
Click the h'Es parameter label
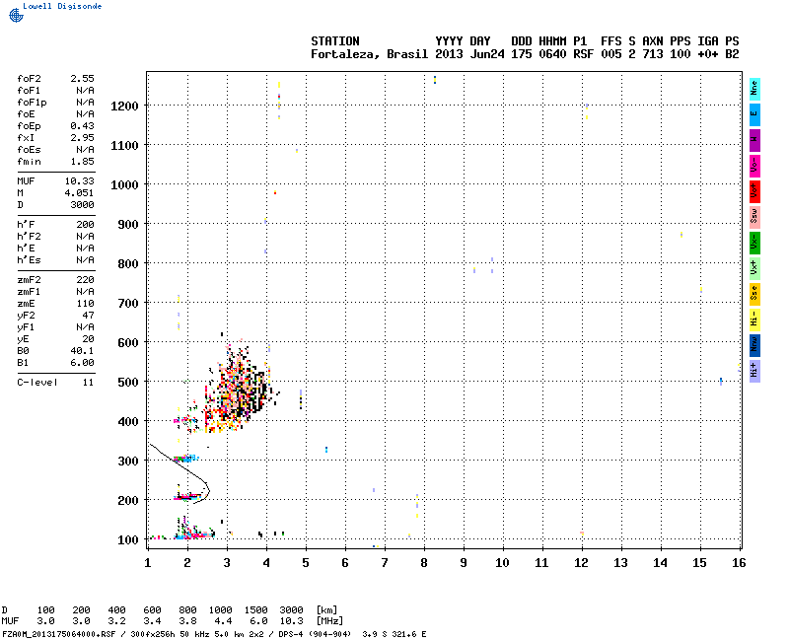coord(29,260)
